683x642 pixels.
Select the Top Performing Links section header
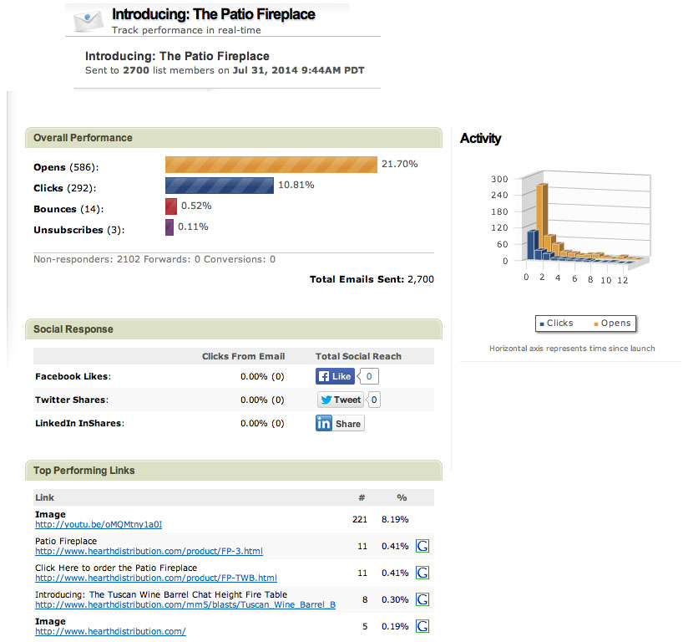[x=84, y=471]
